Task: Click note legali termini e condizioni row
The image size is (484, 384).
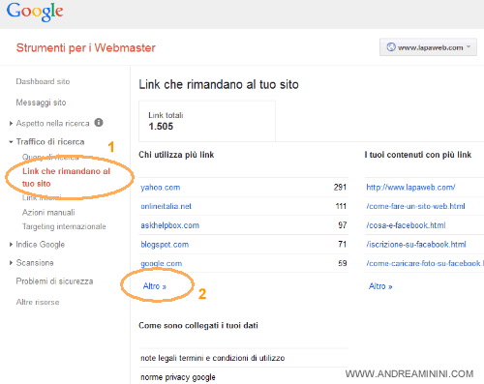Action: [x=244, y=358]
